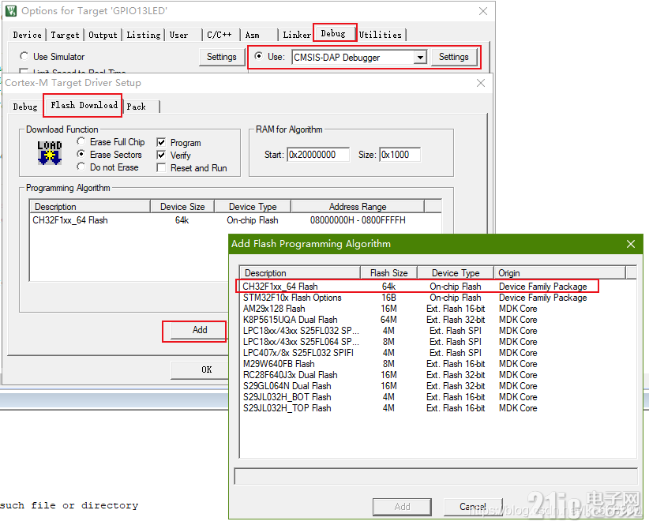649x525 pixels.
Task: Open the CMSIS-DAP Debugger dropdown
Action: (x=420, y=57)
